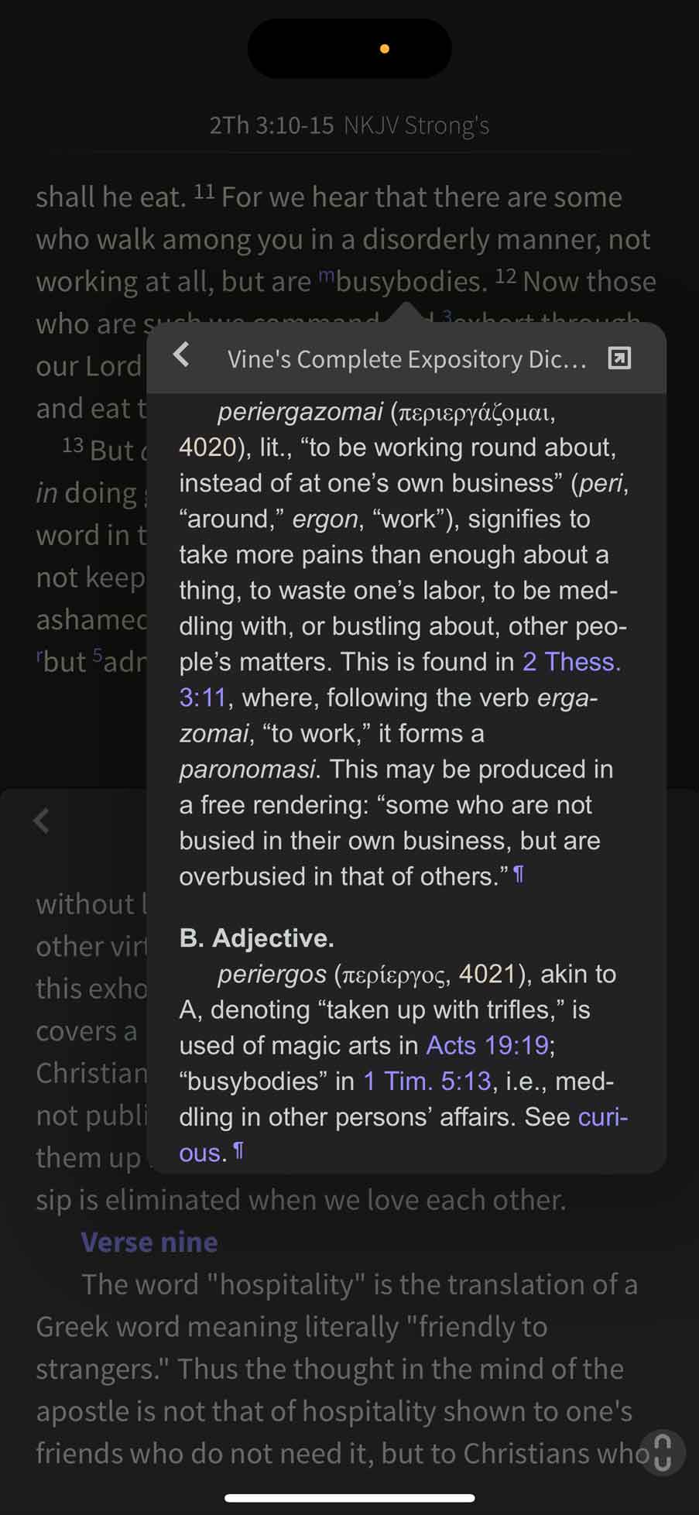This screenshot has width=699, height=1515.
Task: Tap the 2Th 3:10-15 reference header
Action: [x=271, y=125]
